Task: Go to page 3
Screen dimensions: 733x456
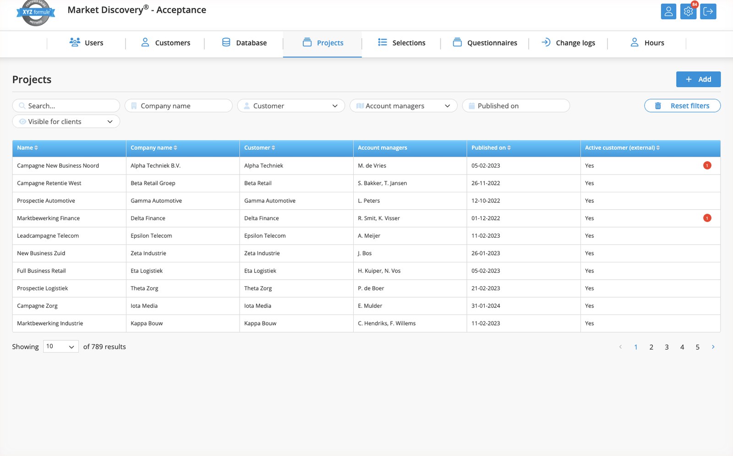Action: click(x=667, y=347)
